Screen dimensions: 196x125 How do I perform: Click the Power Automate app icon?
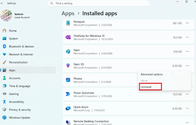point(68,94)
